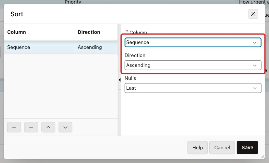269x163 pixels.
Task: Move the Sequence sort row up
Action: (x=48, y=127)
